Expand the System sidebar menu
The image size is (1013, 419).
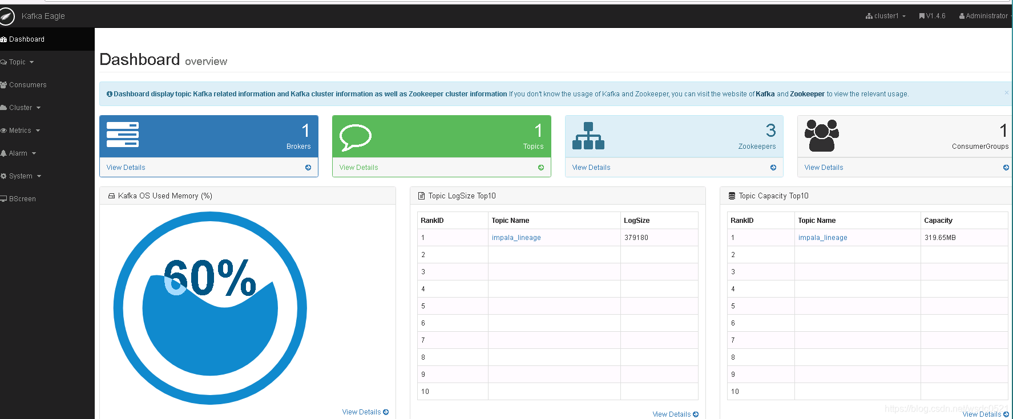tap(47, 176)
